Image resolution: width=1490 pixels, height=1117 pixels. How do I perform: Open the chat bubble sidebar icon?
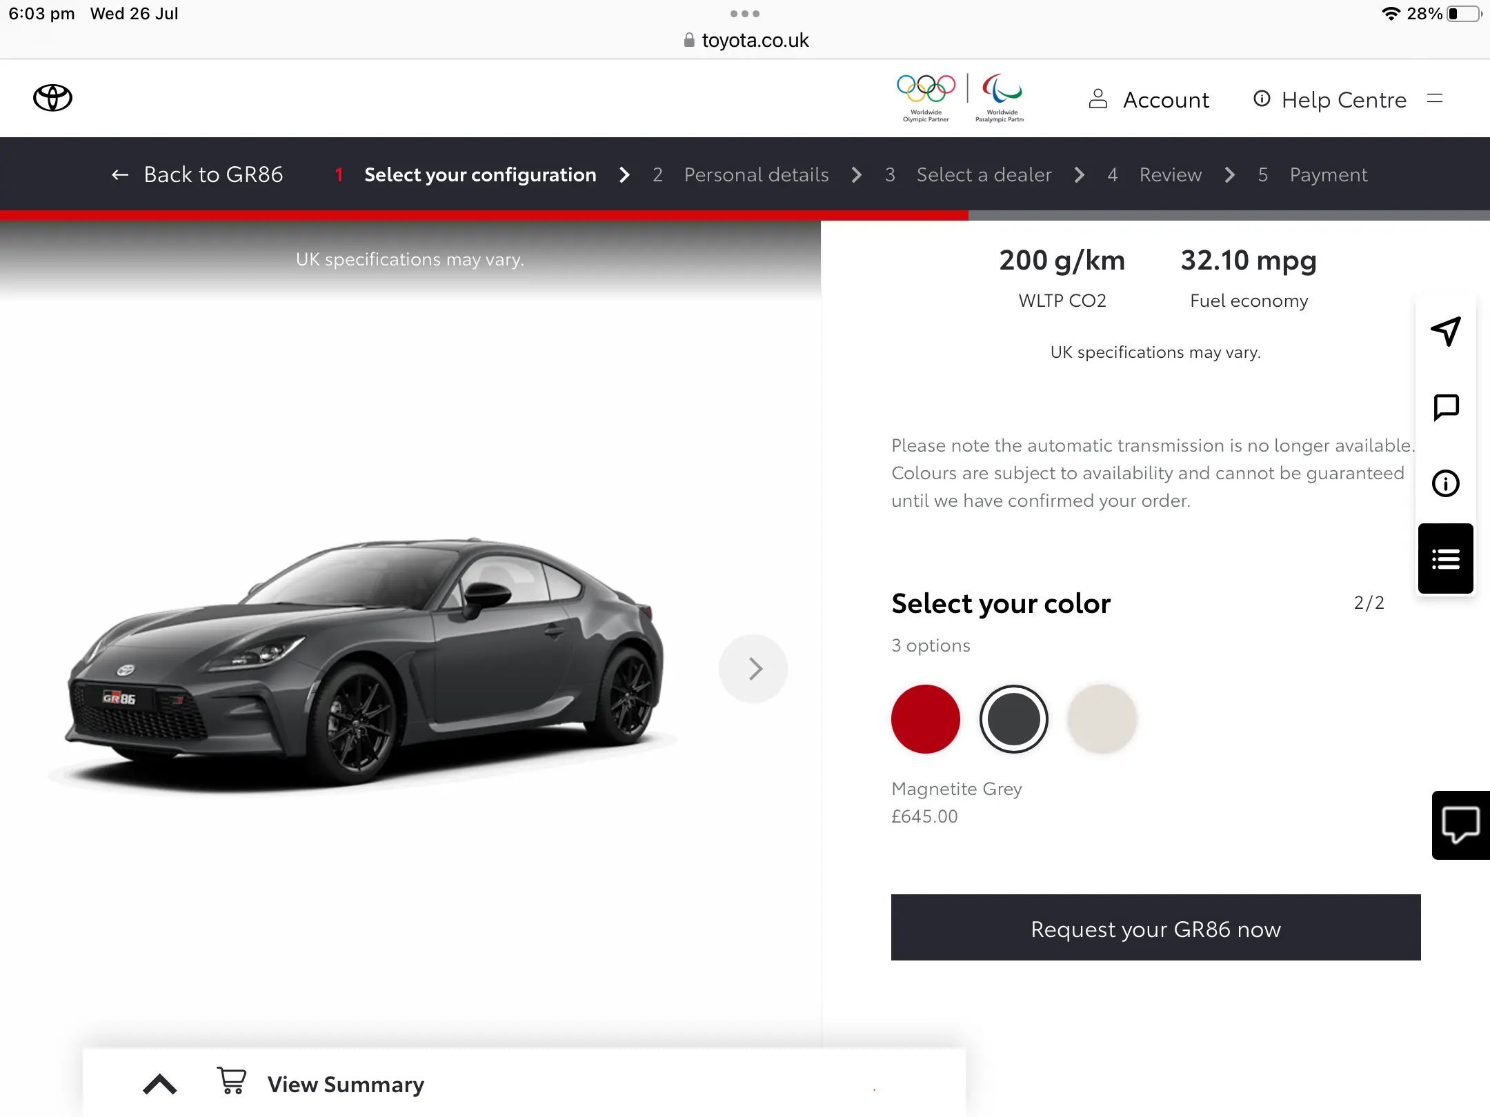[1446, 407]
